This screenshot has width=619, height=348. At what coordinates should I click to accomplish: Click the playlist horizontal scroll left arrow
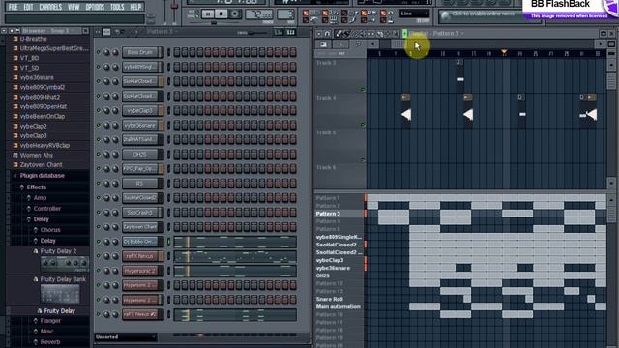click(x=372, y=44)
